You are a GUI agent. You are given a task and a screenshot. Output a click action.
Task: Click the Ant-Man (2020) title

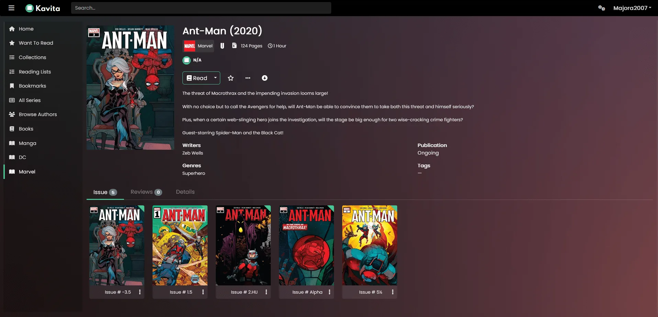(x=222, y=31)
